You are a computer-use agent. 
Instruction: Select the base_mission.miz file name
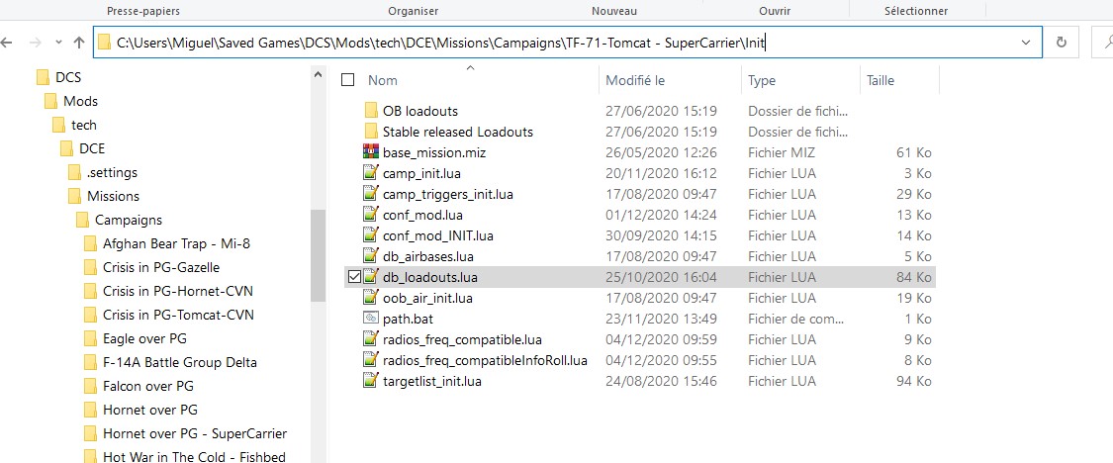(434, 152)
